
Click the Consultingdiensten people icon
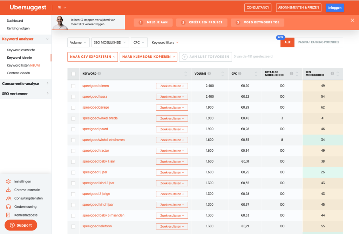8,198
